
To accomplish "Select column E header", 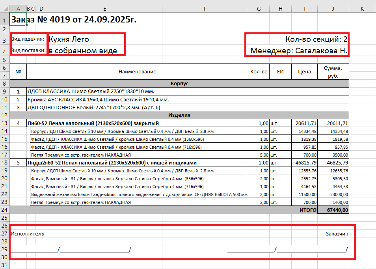I will pyautogui.click(x=104, y=9).
